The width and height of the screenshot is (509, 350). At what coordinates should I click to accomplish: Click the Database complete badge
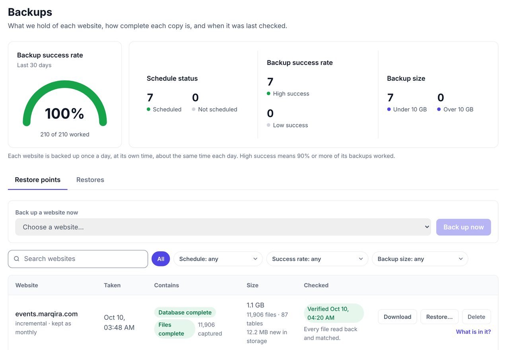pyautogui.click(x=185, y=313)
